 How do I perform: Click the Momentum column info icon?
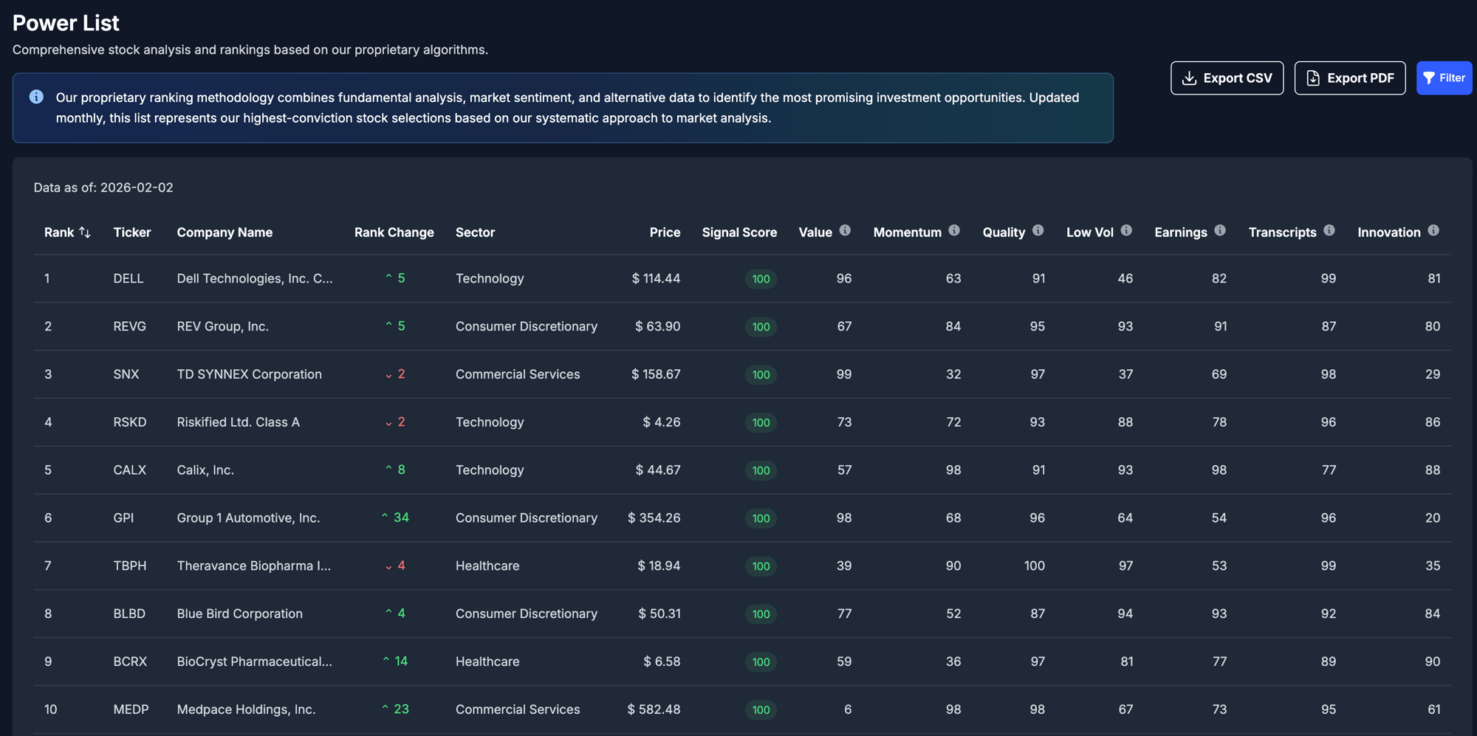coord(954,230)
